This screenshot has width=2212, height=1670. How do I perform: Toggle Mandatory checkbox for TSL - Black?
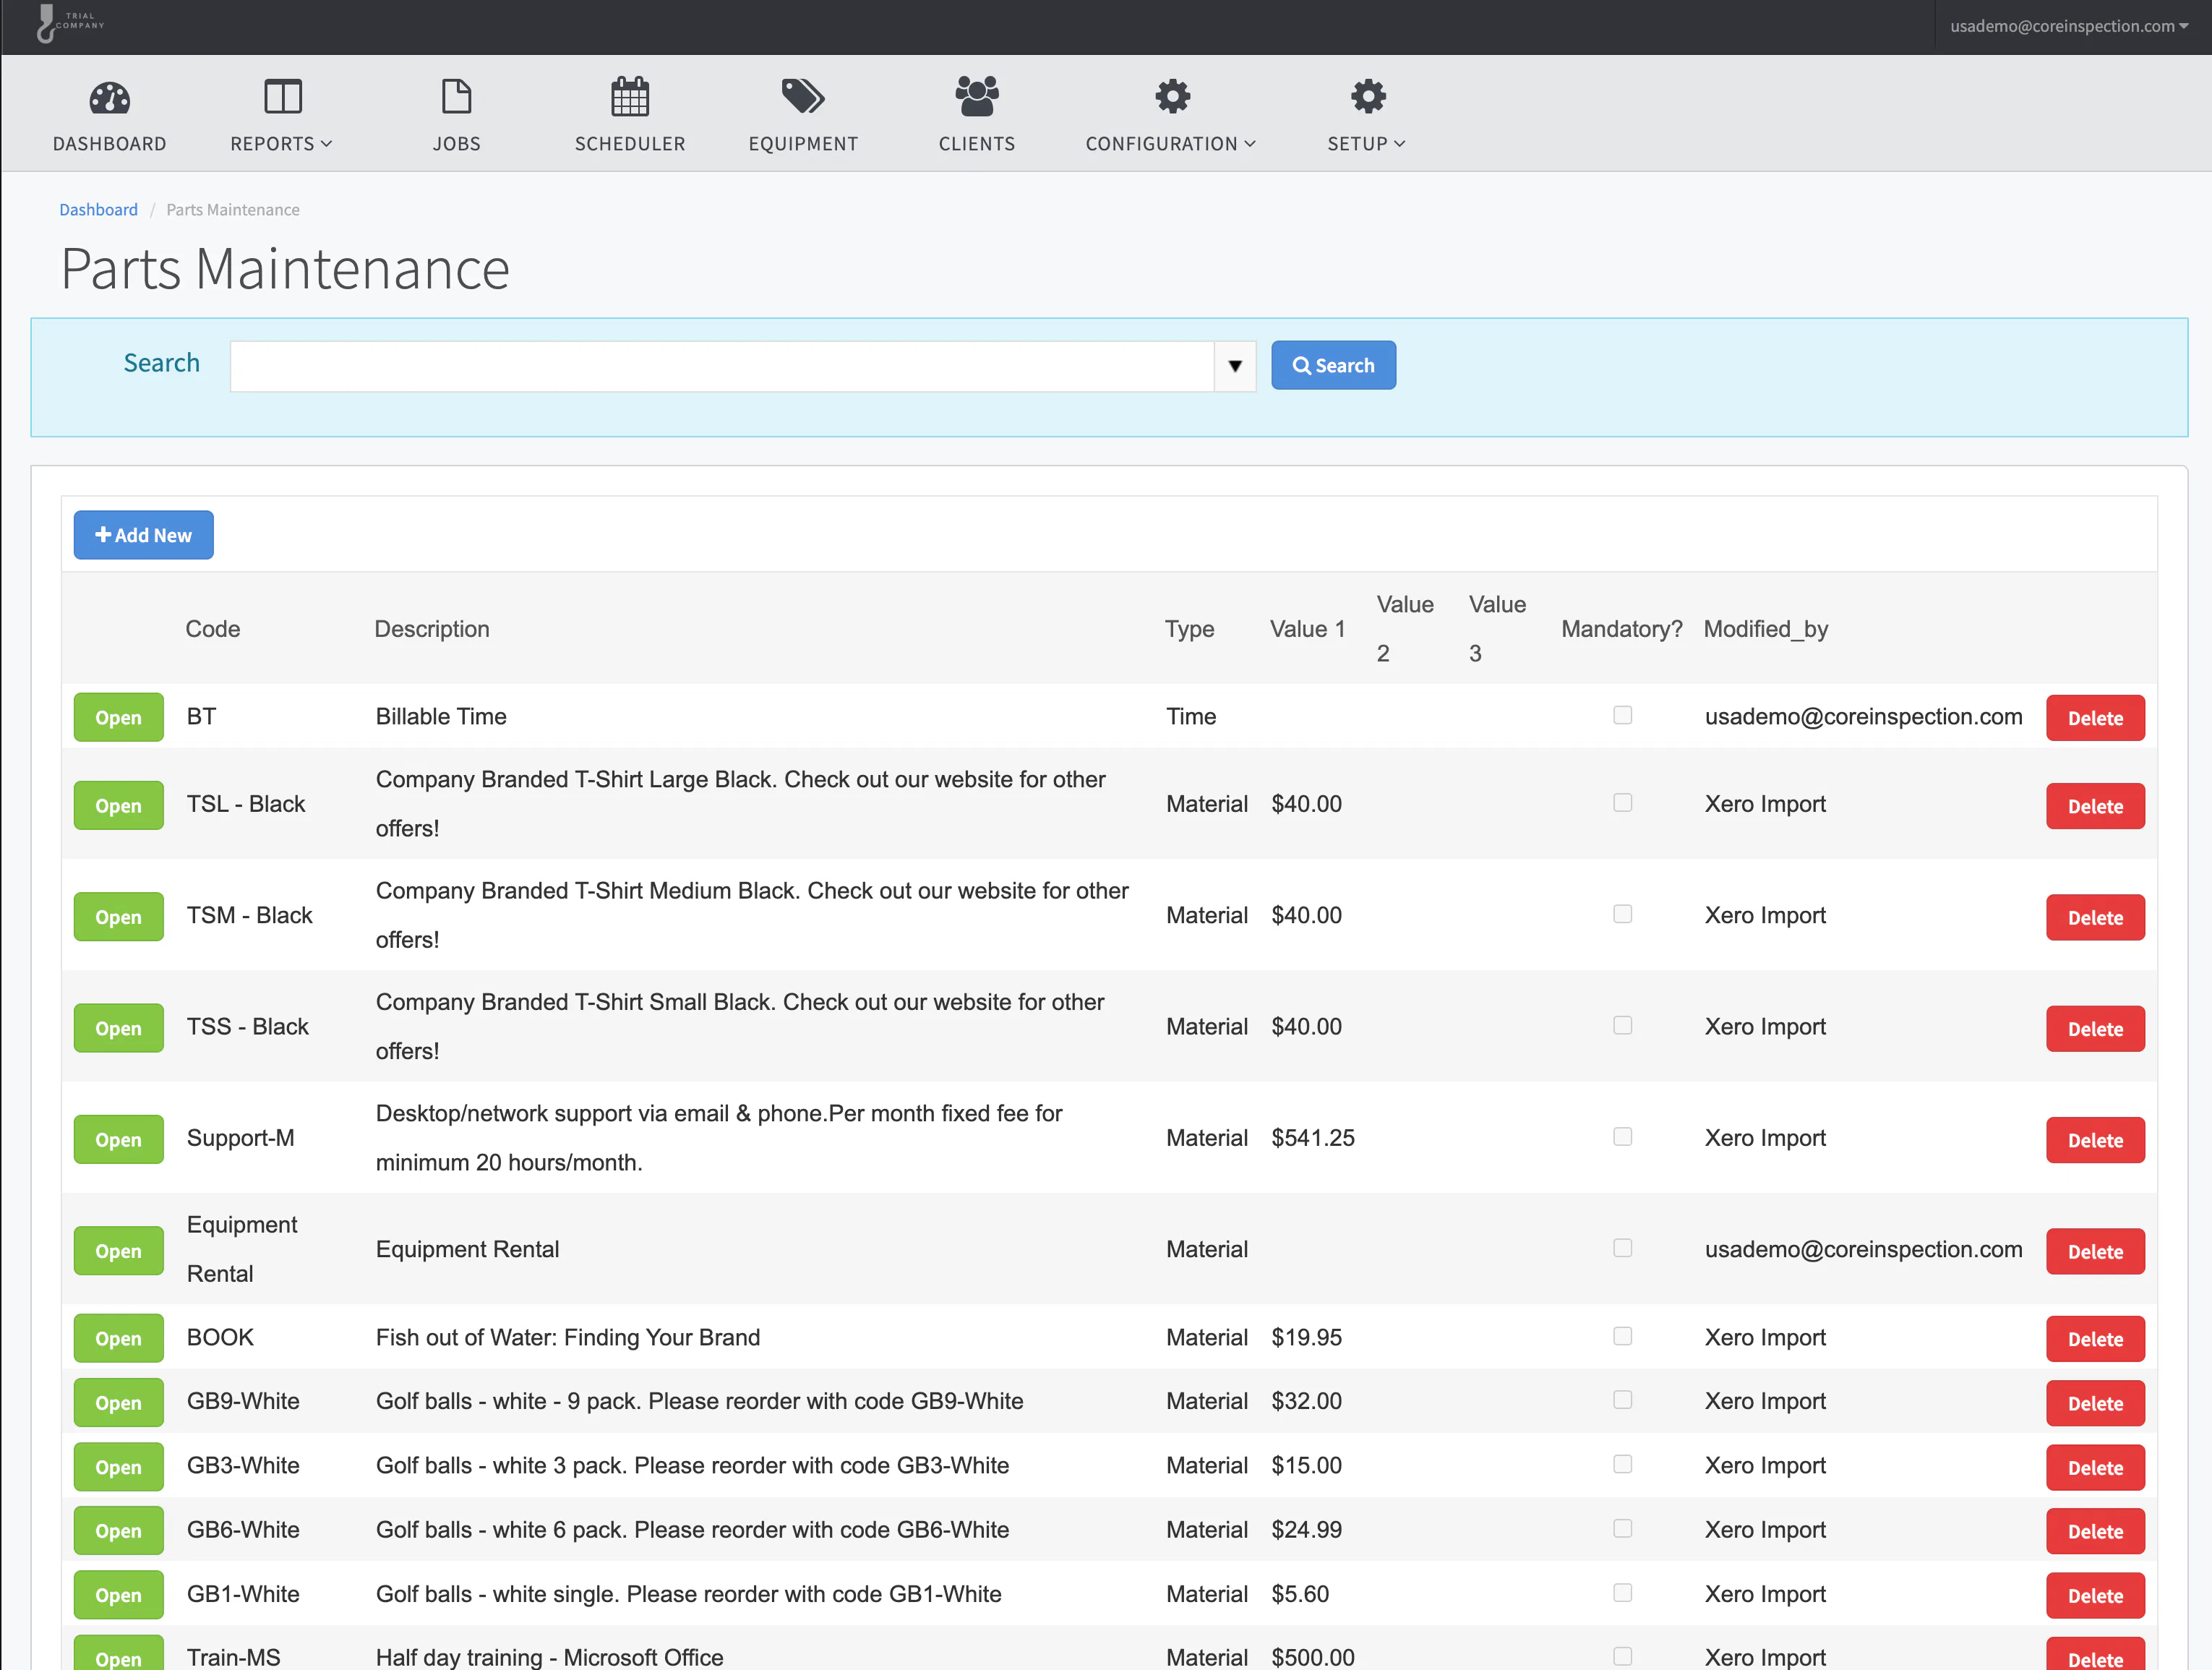coord(1622,803)
